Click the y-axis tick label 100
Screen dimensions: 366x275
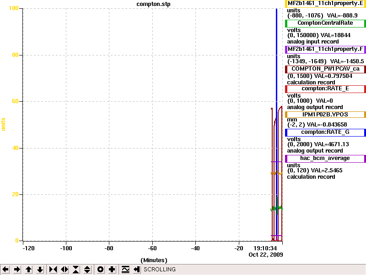[x=14, y=8]
